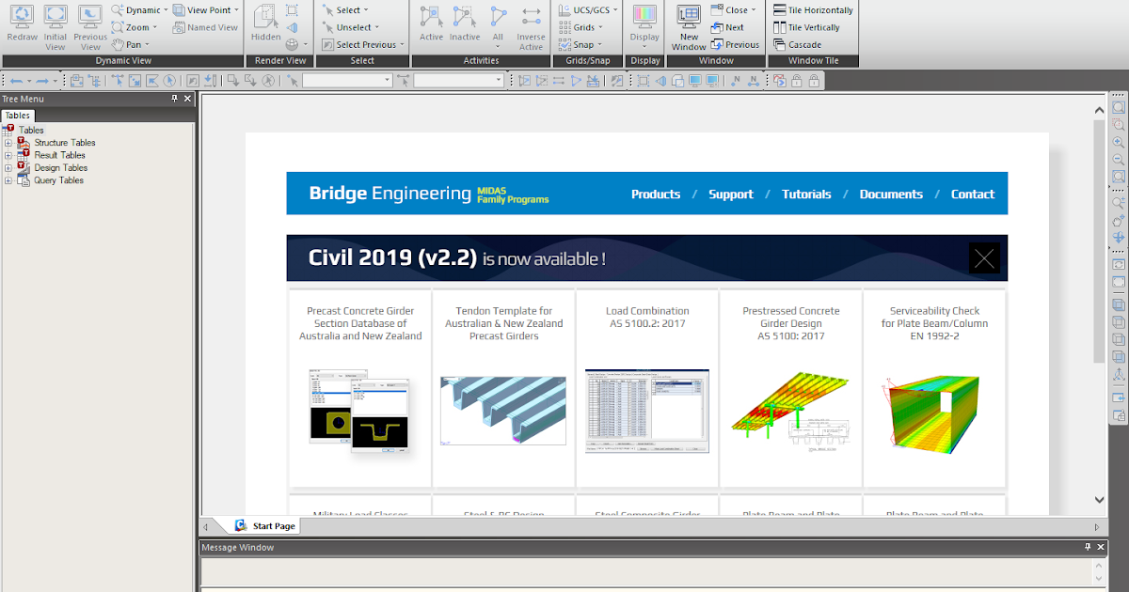This screenshot has width=1129, height=592.
Task: Click the forward arrow in the toolbar
Action: (x=42, y=82)
